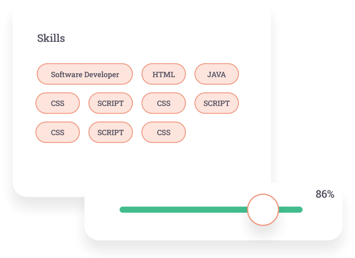Screen dimensions: 355x258
Task: Choose the JAVA skill tag
Action: point(217,74)
